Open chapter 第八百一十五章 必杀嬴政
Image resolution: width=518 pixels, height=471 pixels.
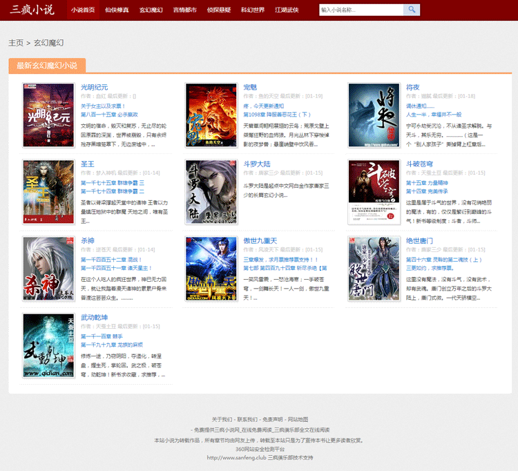point(109,115)
